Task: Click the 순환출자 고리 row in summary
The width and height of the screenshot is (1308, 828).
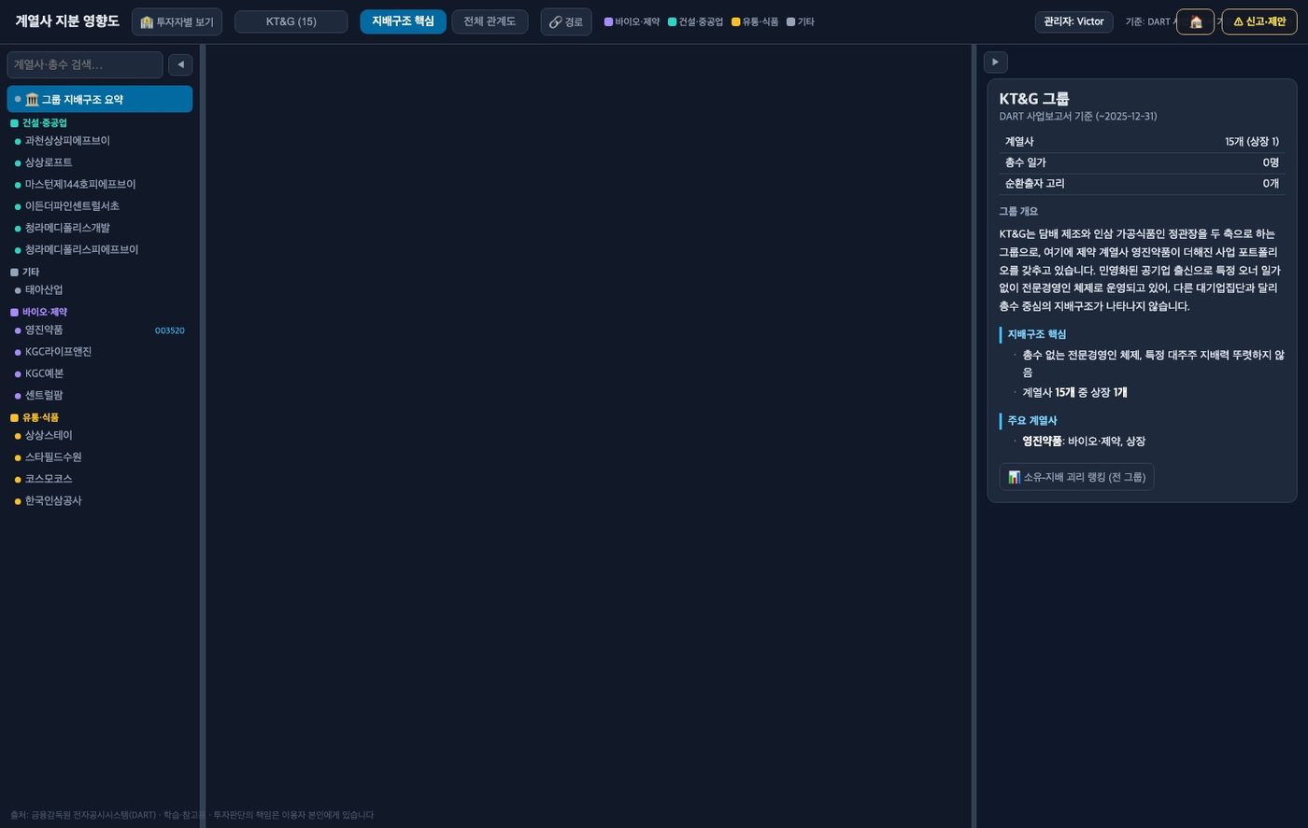Action: tap(1142, 184)
